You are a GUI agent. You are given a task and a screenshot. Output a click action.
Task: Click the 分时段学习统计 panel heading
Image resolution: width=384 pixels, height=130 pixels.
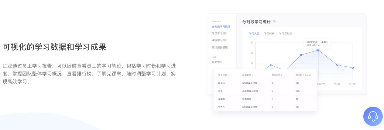[x=256, y=22]
